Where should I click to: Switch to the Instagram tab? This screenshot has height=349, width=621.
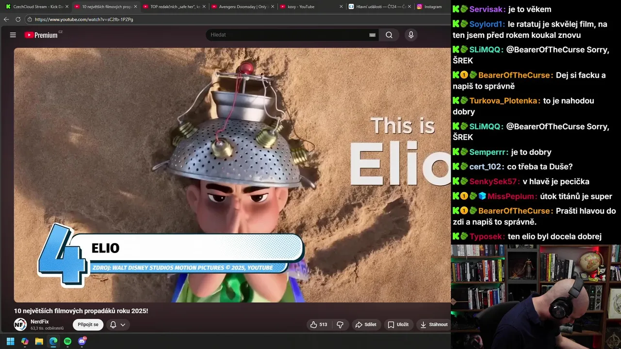click(432, 7)
